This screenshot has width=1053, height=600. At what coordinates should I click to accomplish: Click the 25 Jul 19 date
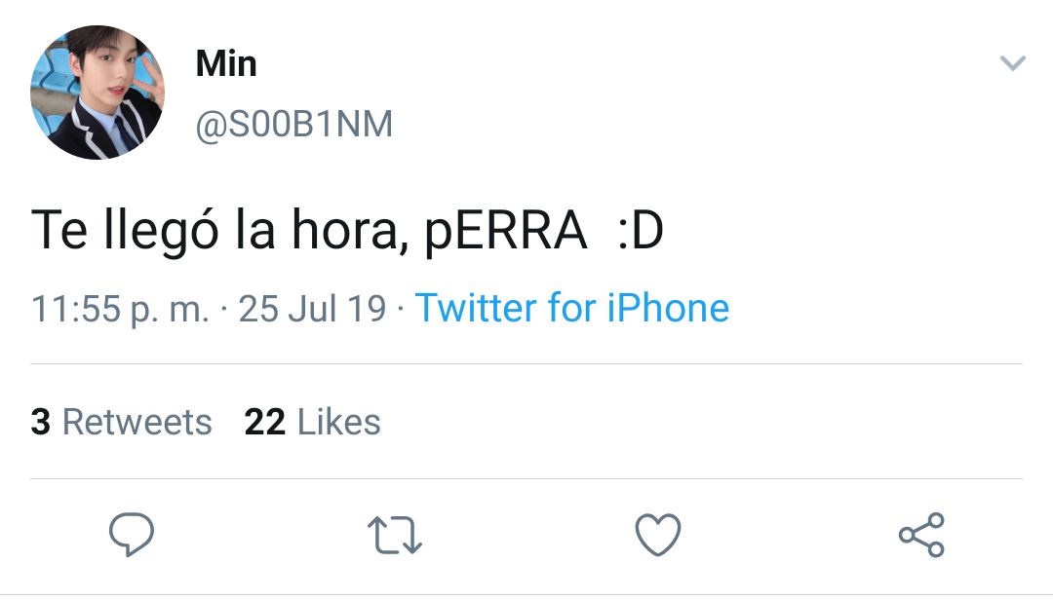coord(312,309)
